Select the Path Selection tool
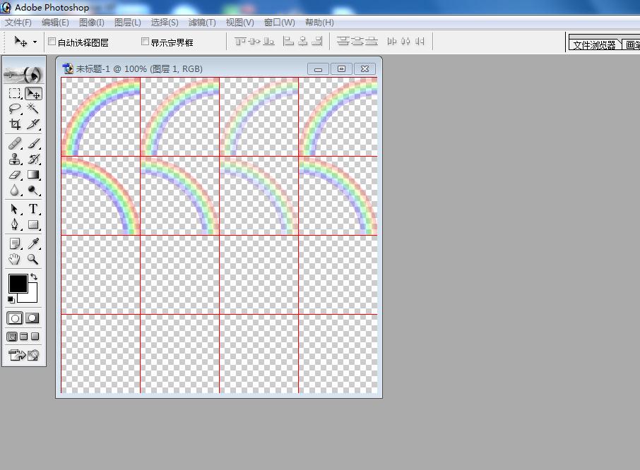 [15, 209]
